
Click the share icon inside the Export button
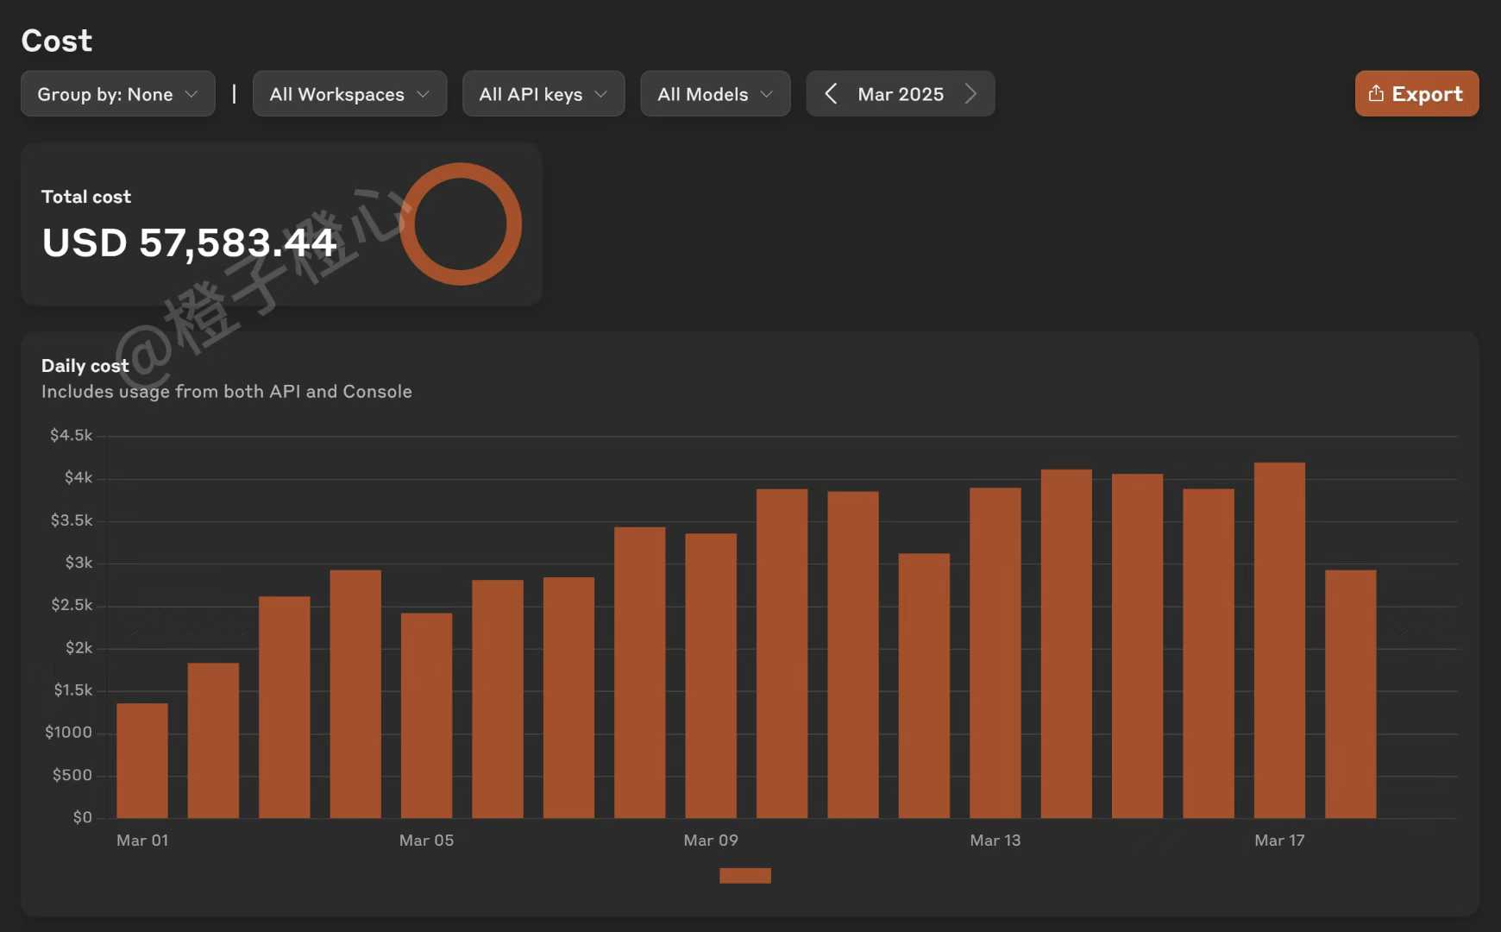(x=1376, y=93)
